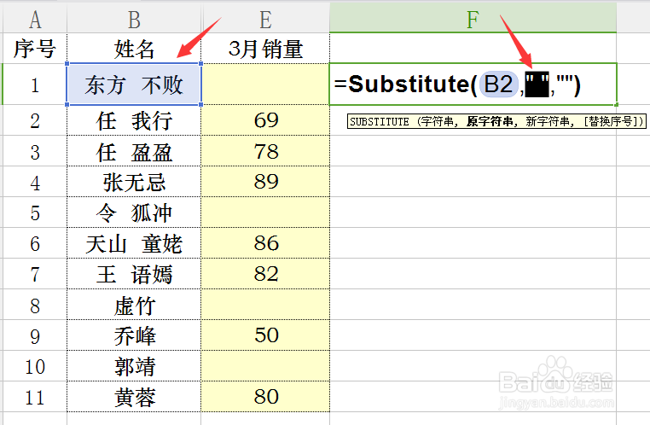The height and width of the screenshot is (425, 650).
Task: Click the SUBSTITUTE function tooltip
Action: click(496, 121)
